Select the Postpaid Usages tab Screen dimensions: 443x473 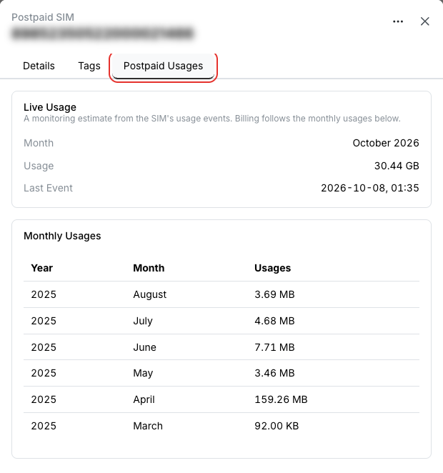pos(163,66)
